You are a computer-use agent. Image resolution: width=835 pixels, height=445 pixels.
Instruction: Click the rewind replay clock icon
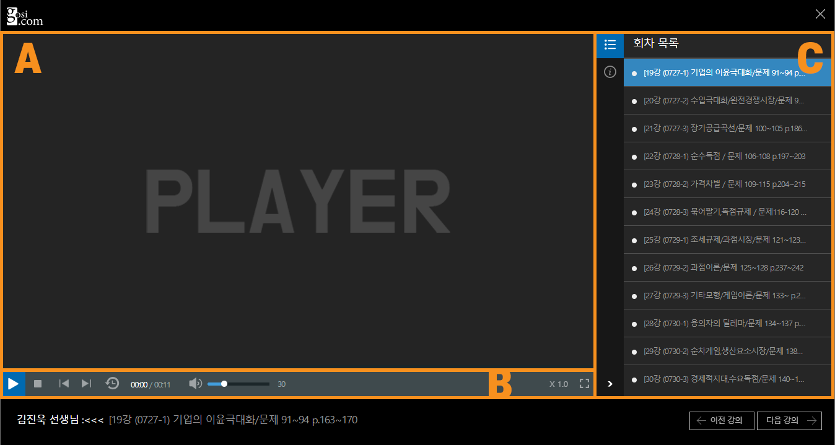(x=112, y=384)
